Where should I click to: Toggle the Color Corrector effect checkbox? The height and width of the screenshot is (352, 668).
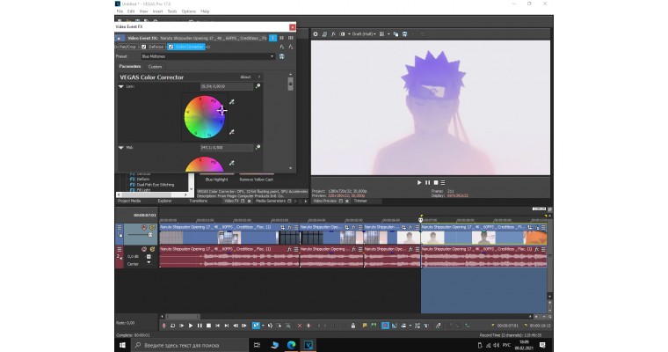pyautogui.click(x=171, y=47)
